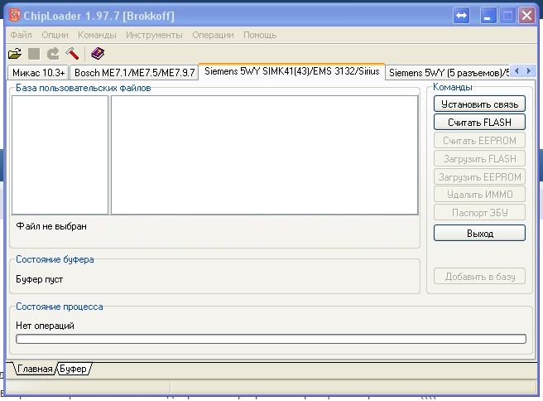
Task: Click the Добавить в базу button
Action: click(479, 277)
